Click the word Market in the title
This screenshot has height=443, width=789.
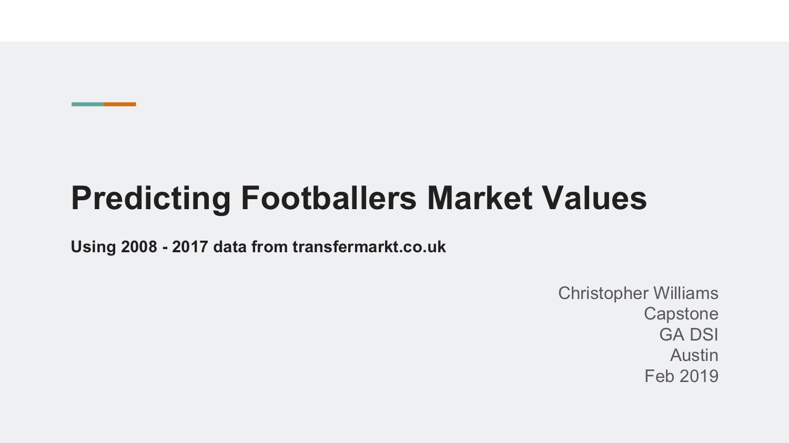pyautogui.click(x=479, y=198)
